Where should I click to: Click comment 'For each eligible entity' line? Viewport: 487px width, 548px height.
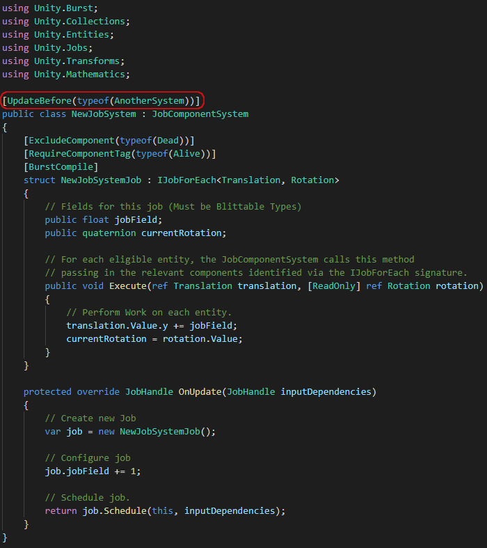(230, 260)
